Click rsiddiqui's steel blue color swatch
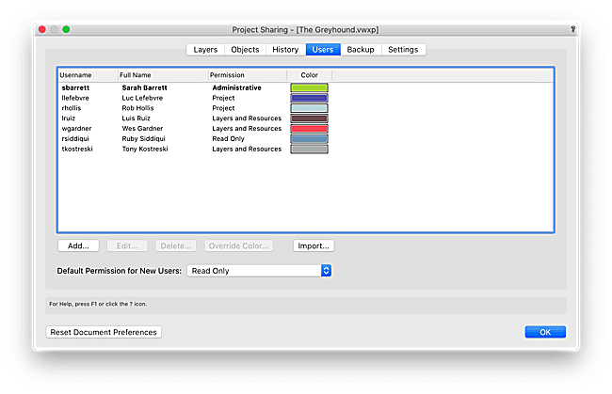Image resolution: width=612 pixels, height=394 pixels. (x=309, y=139)
